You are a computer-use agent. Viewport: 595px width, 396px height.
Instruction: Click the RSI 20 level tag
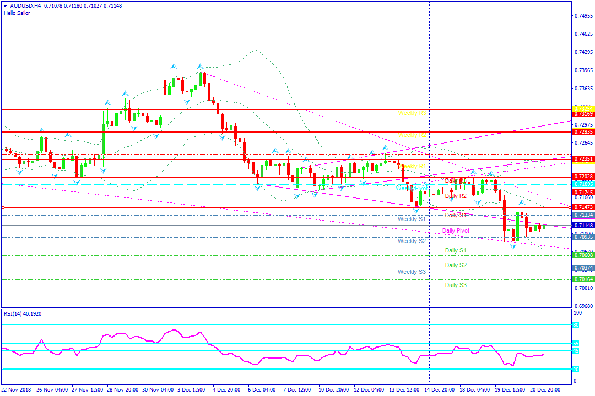[x=576, y=369]
